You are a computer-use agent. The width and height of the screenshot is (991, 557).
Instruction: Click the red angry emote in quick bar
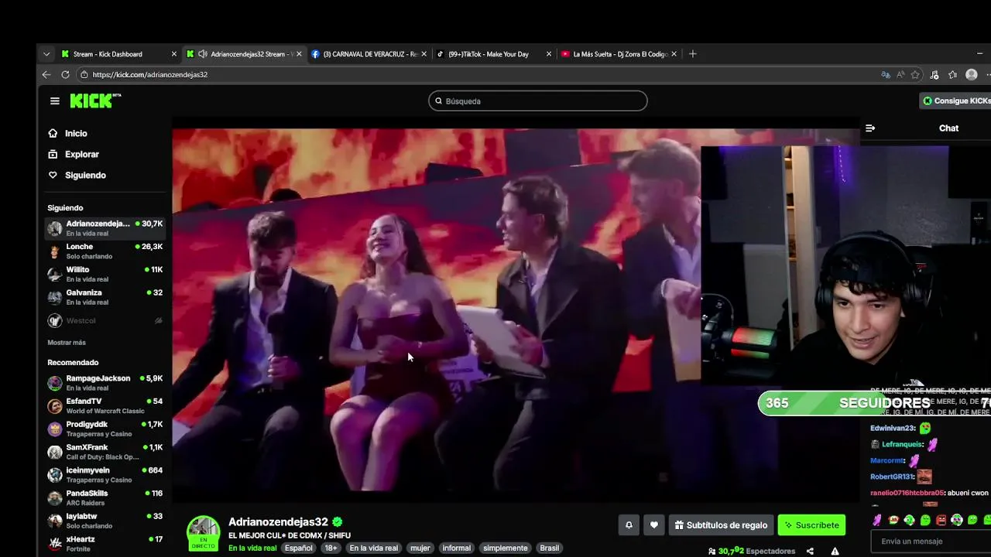click(941, 521)
